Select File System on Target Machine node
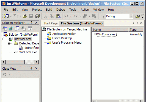This screenshot has height=102, width=146. (x=67, y=29)
